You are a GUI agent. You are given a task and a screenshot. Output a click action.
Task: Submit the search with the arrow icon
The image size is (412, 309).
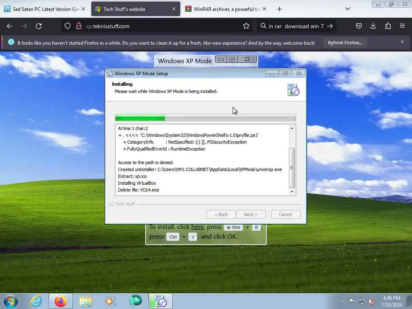330,26
